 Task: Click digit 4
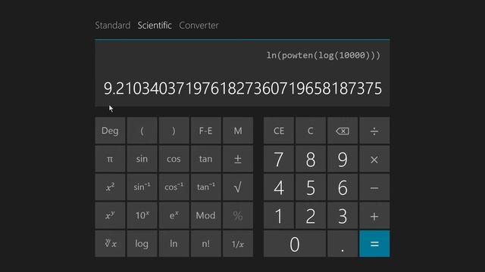click(x=279, y=187)
